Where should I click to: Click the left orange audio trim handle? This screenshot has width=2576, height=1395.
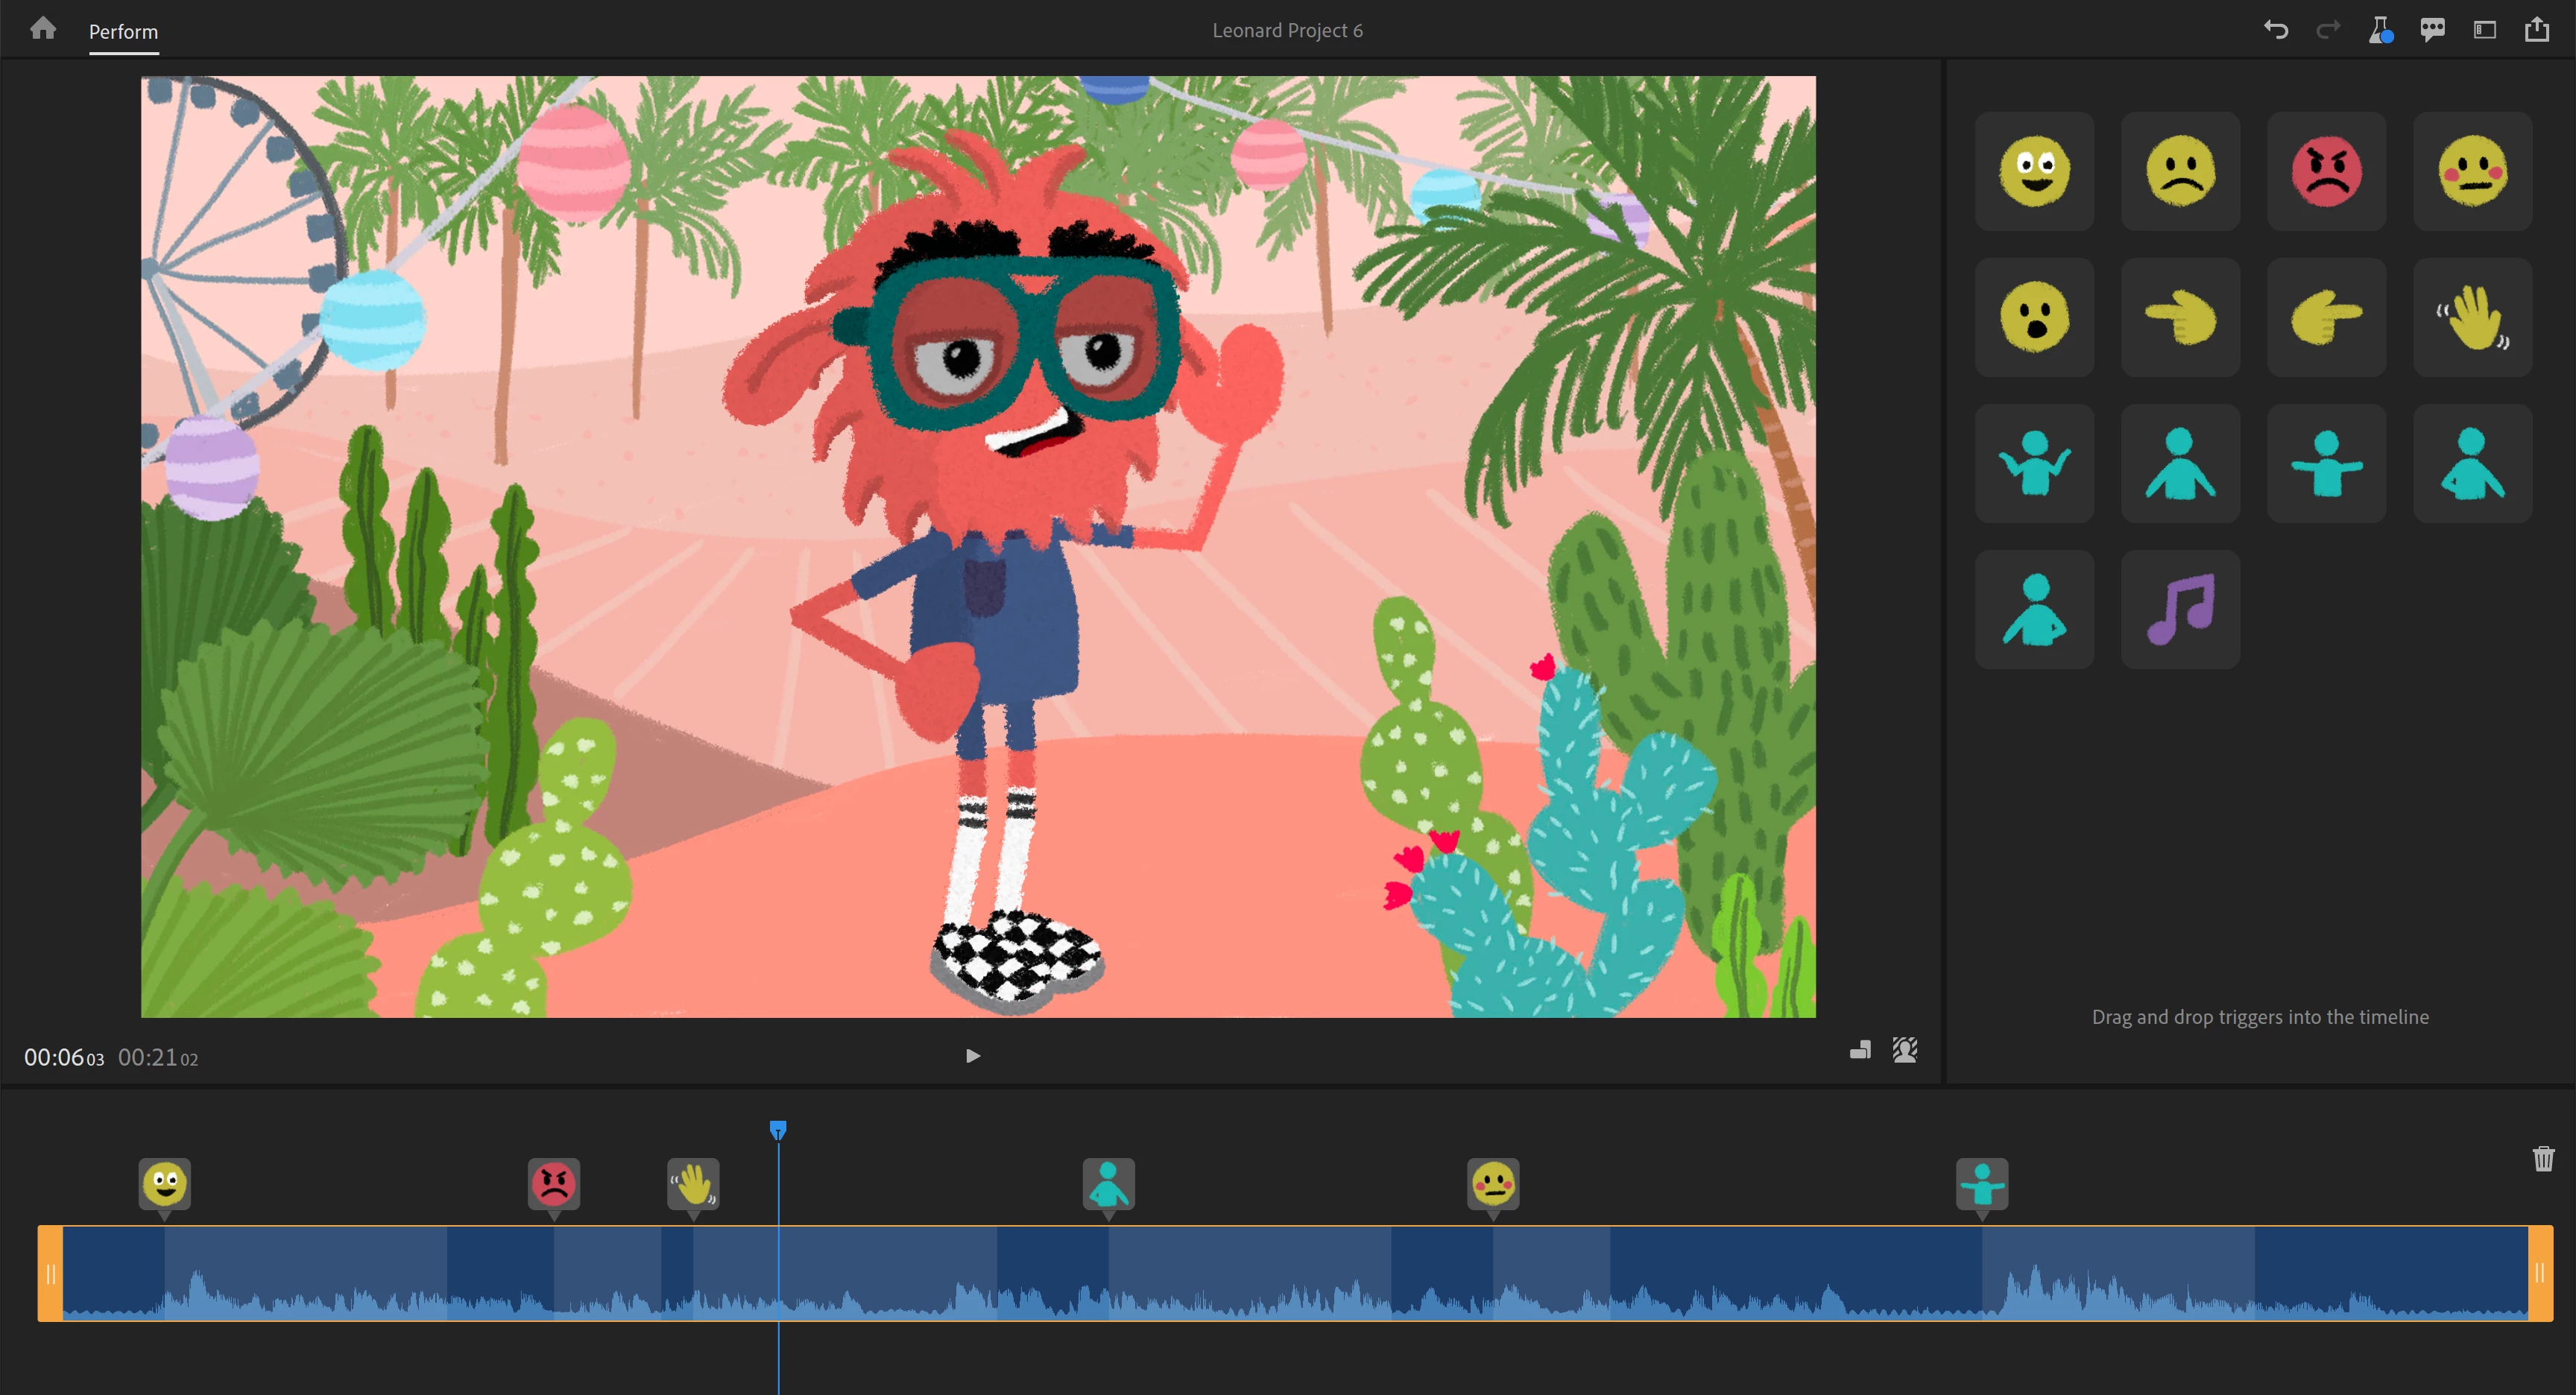[x=51, y=1273]
